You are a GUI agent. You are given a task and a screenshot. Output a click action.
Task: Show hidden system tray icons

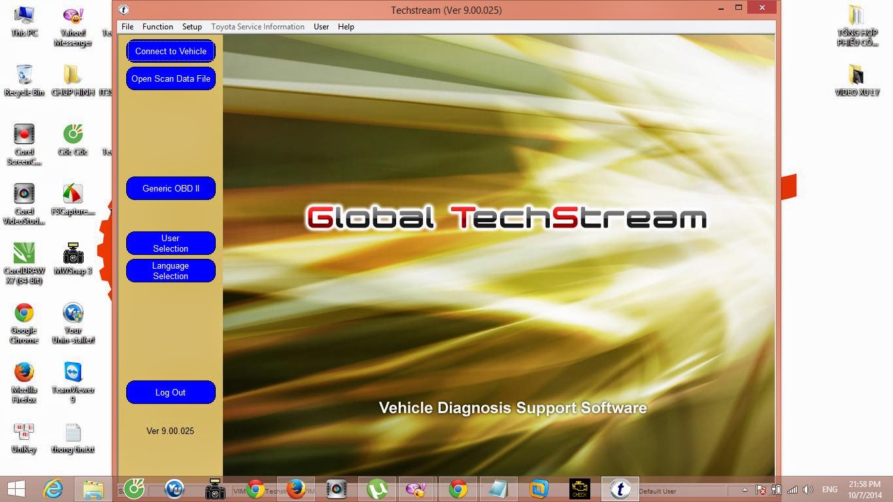pyautogui.click(x=745, y=490)
